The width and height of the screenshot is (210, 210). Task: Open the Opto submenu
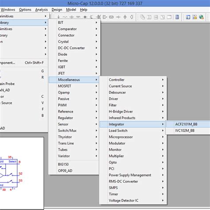[x=133, y=162]
